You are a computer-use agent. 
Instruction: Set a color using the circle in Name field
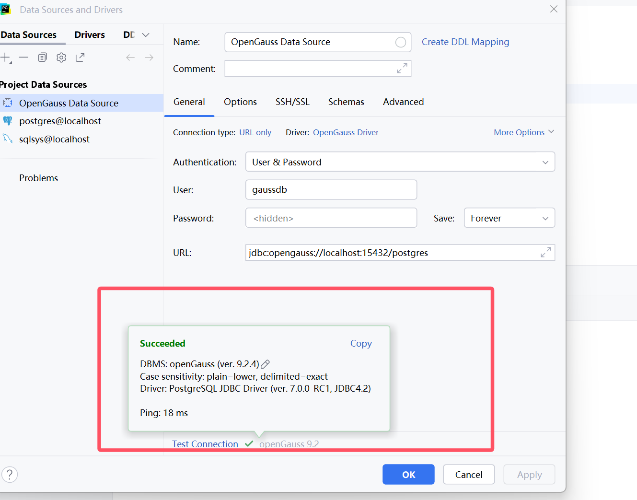pos(401,42)
